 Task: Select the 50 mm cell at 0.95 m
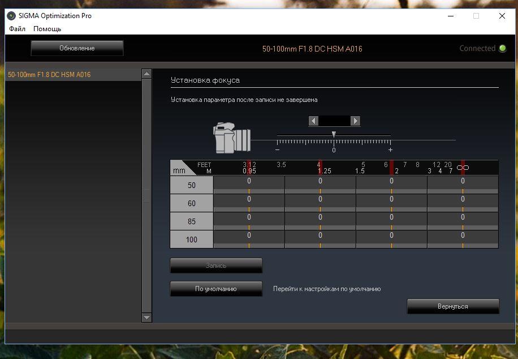pyautogui.click(x=249, y=185)
